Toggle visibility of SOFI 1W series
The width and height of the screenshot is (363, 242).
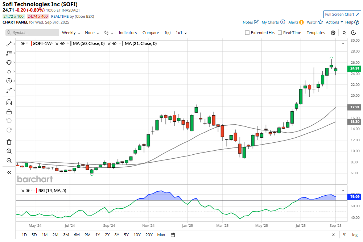23,43
